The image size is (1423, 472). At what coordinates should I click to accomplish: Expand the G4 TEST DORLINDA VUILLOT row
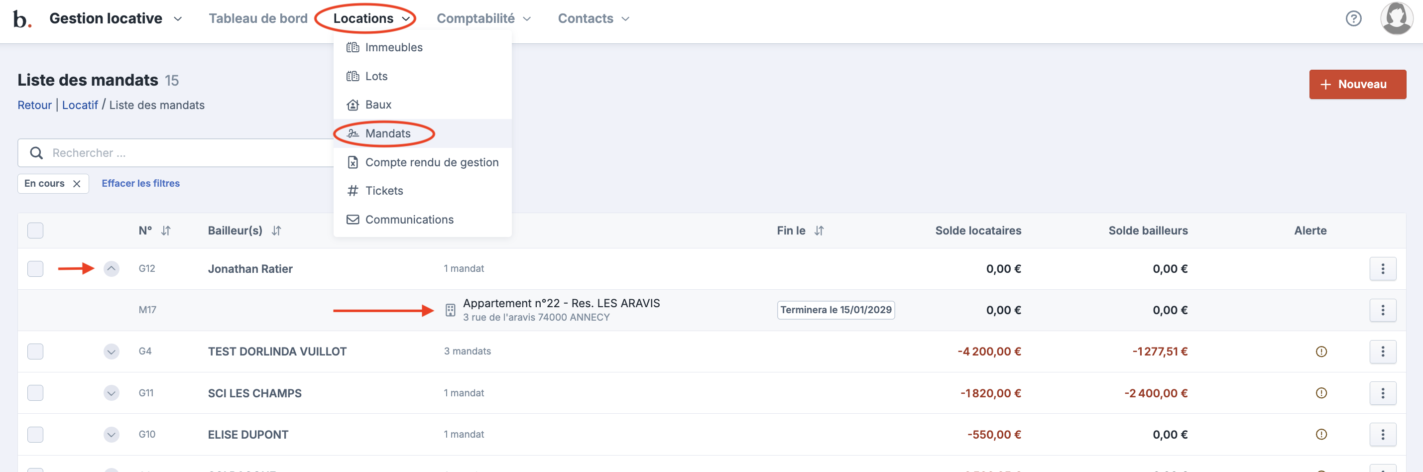(x=112, y=352)
